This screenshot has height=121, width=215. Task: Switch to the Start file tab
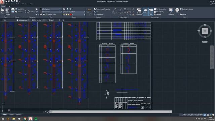(x=5, y=20)
